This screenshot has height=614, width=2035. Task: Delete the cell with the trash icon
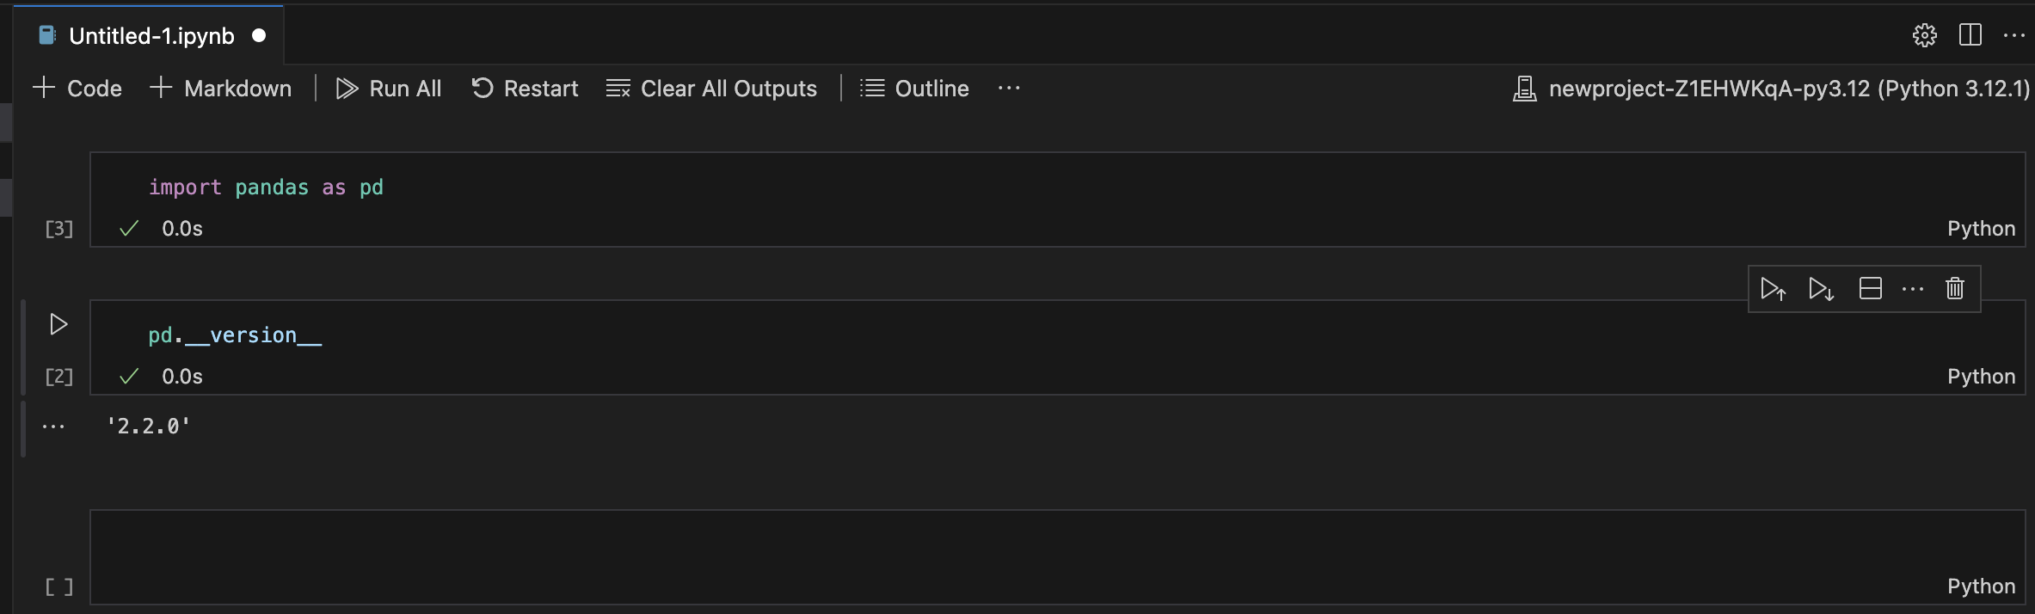coord(1955,289)
